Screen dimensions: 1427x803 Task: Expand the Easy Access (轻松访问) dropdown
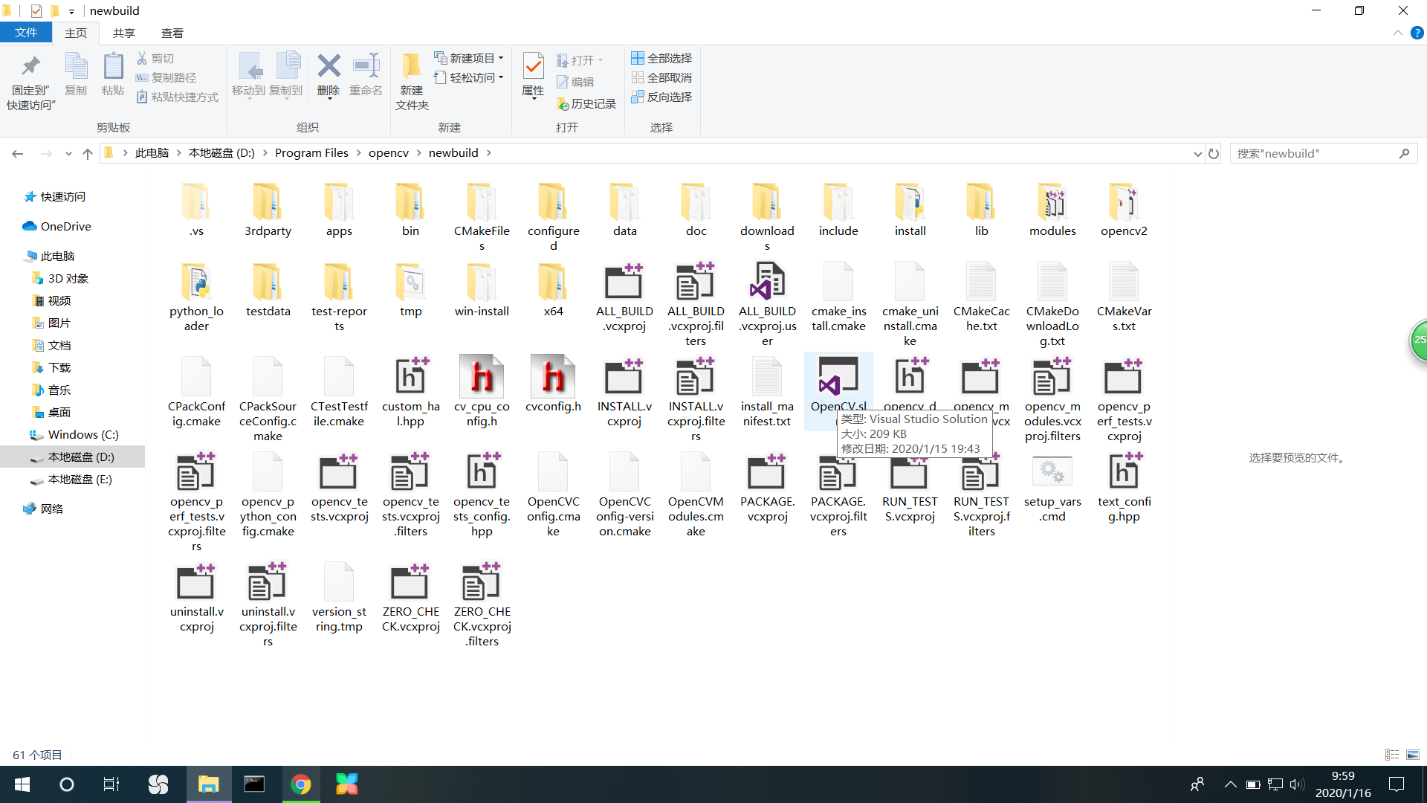(x=470, y=77)
